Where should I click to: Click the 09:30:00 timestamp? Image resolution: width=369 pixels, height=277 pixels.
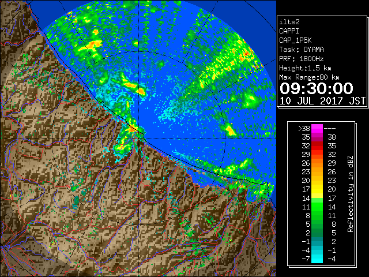pyautogui.click(x=317, y=88)
